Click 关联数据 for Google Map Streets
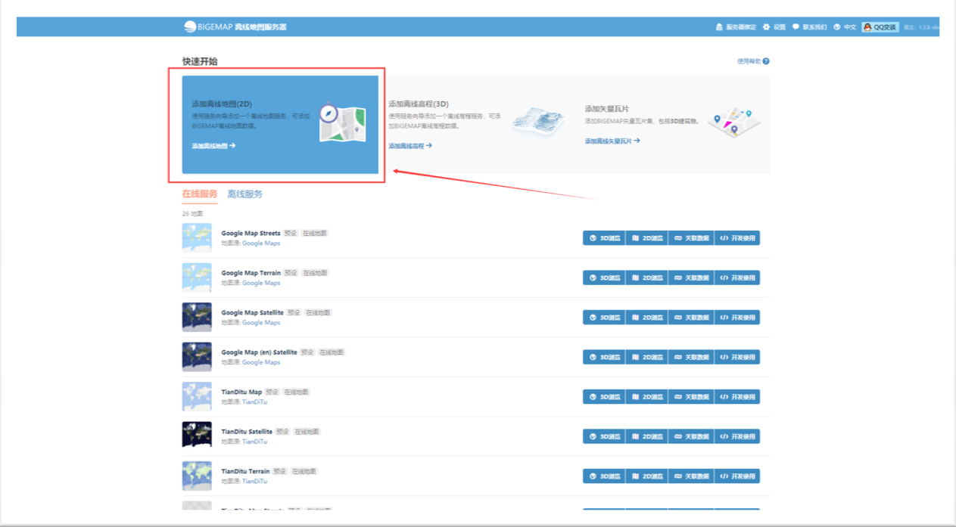 coord(691,238)
